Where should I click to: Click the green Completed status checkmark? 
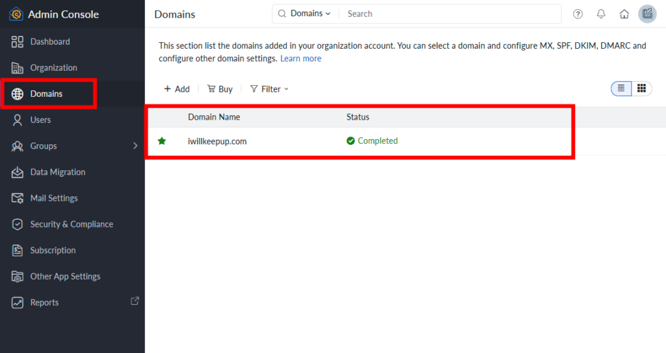point(351,141)
